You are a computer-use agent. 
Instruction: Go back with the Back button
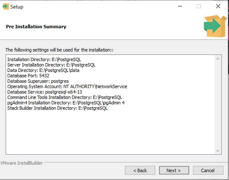(140, 170)
